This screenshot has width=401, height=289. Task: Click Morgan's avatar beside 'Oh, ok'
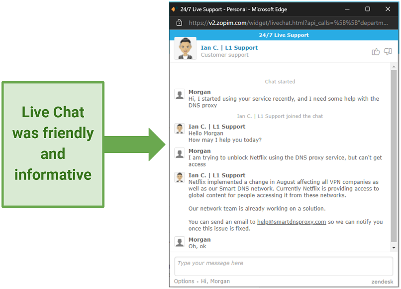pos(180,242)
